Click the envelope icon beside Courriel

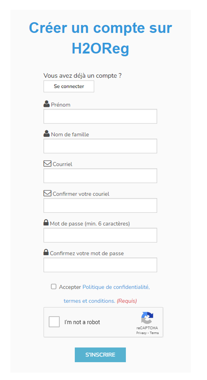(47, 164)
